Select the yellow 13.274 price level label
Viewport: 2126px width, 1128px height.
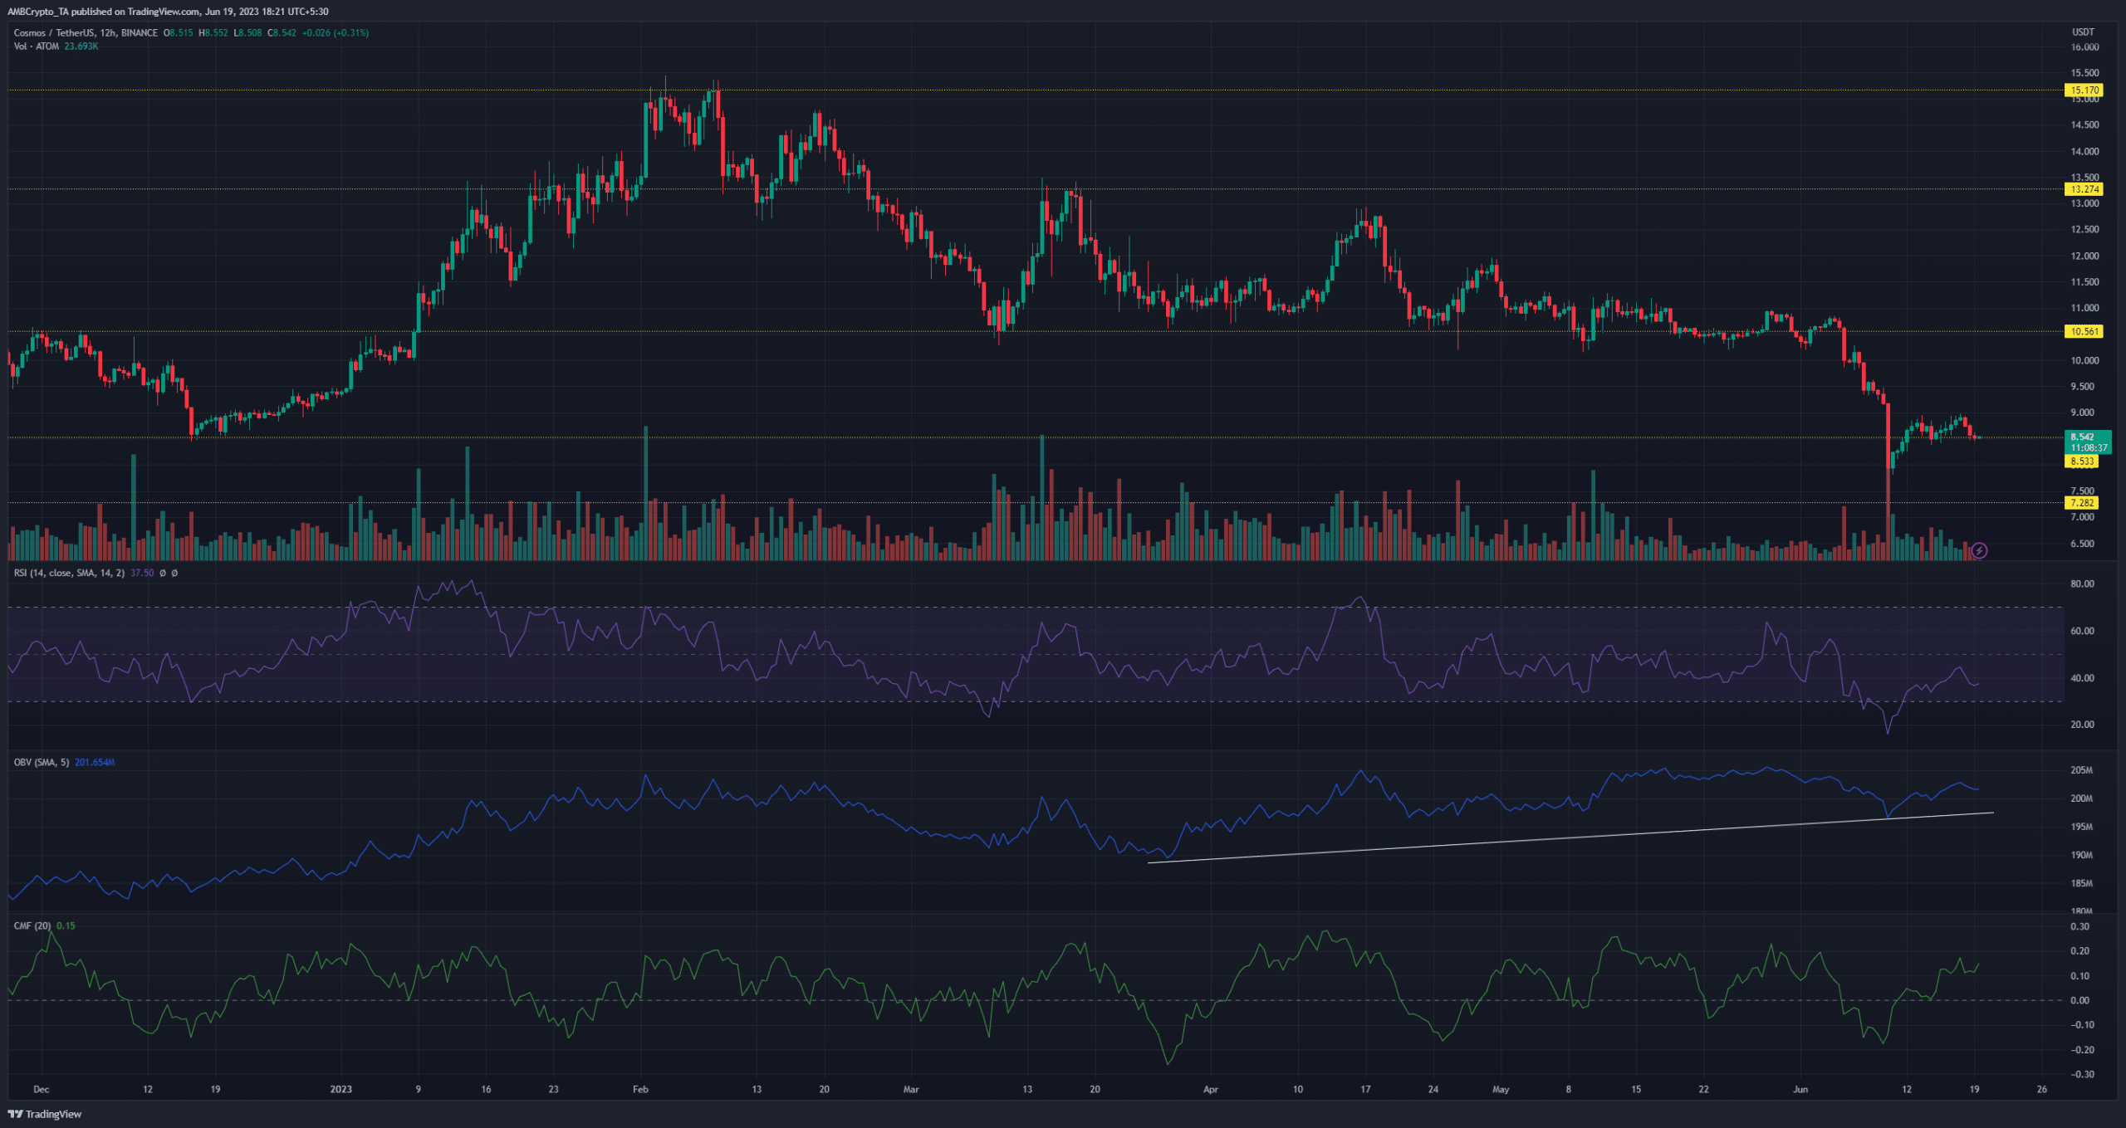(2084, 189)
